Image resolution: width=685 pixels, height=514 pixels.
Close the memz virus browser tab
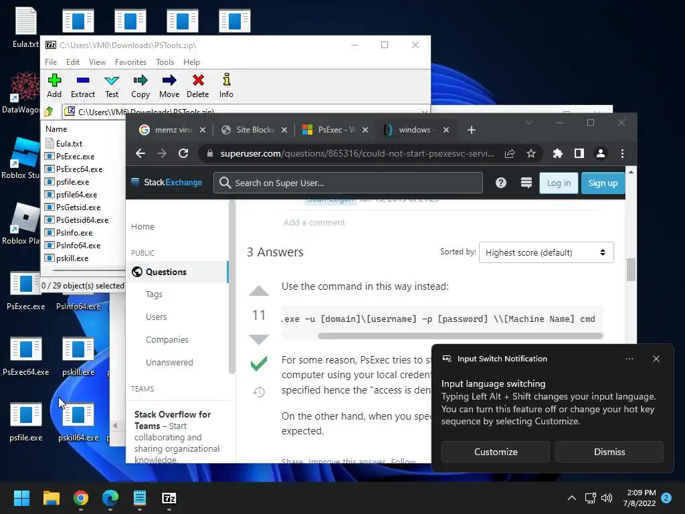point(202,130)
